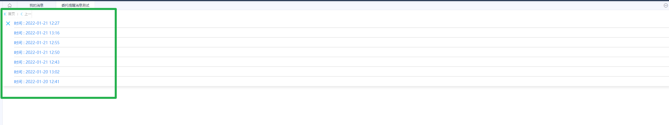Viewport: 669px width, 125px height.
Task: Open message dated 2022-01-21 12:50
Action: (x=37, y=52)
